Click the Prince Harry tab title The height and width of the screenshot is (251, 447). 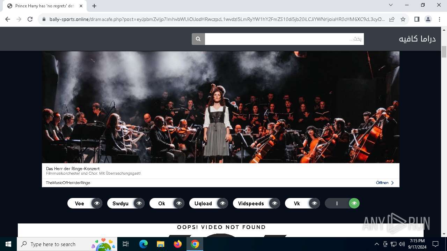(45, 6)
